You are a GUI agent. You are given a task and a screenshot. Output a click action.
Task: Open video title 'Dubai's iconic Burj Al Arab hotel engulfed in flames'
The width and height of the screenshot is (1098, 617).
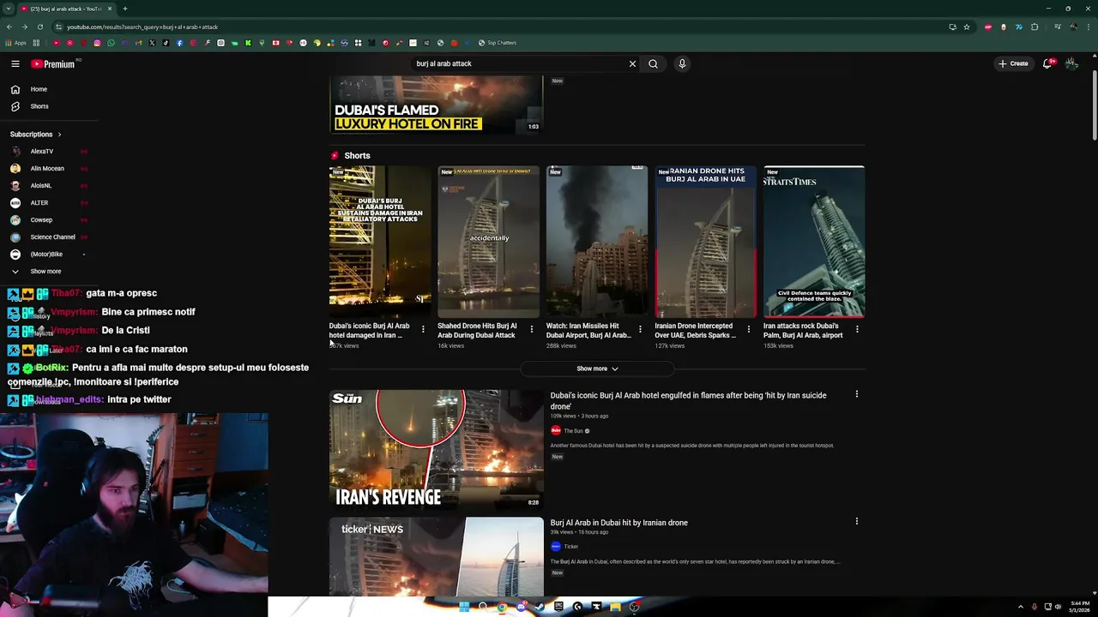[688, 400]
